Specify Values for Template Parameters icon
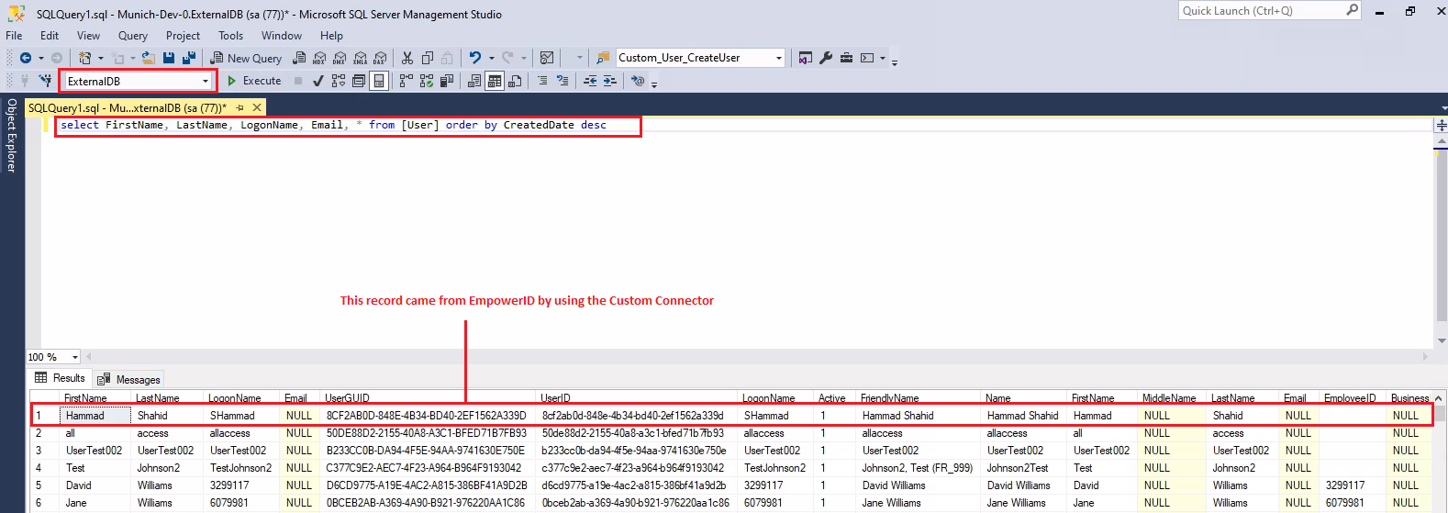 (638, 81)
